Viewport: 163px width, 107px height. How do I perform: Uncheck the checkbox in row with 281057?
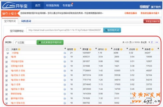click(x=7, y=62)
